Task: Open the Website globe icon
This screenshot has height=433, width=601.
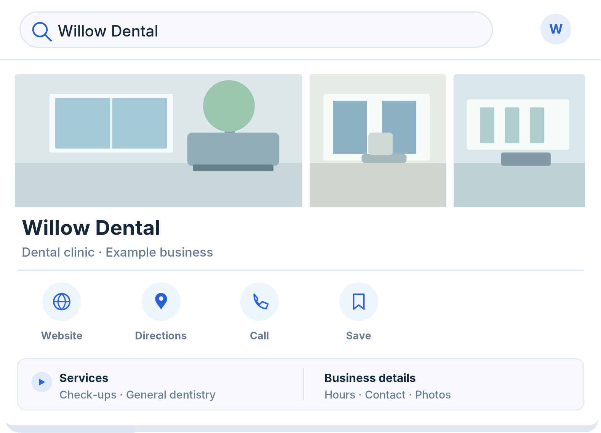Action: coord(62,302)
